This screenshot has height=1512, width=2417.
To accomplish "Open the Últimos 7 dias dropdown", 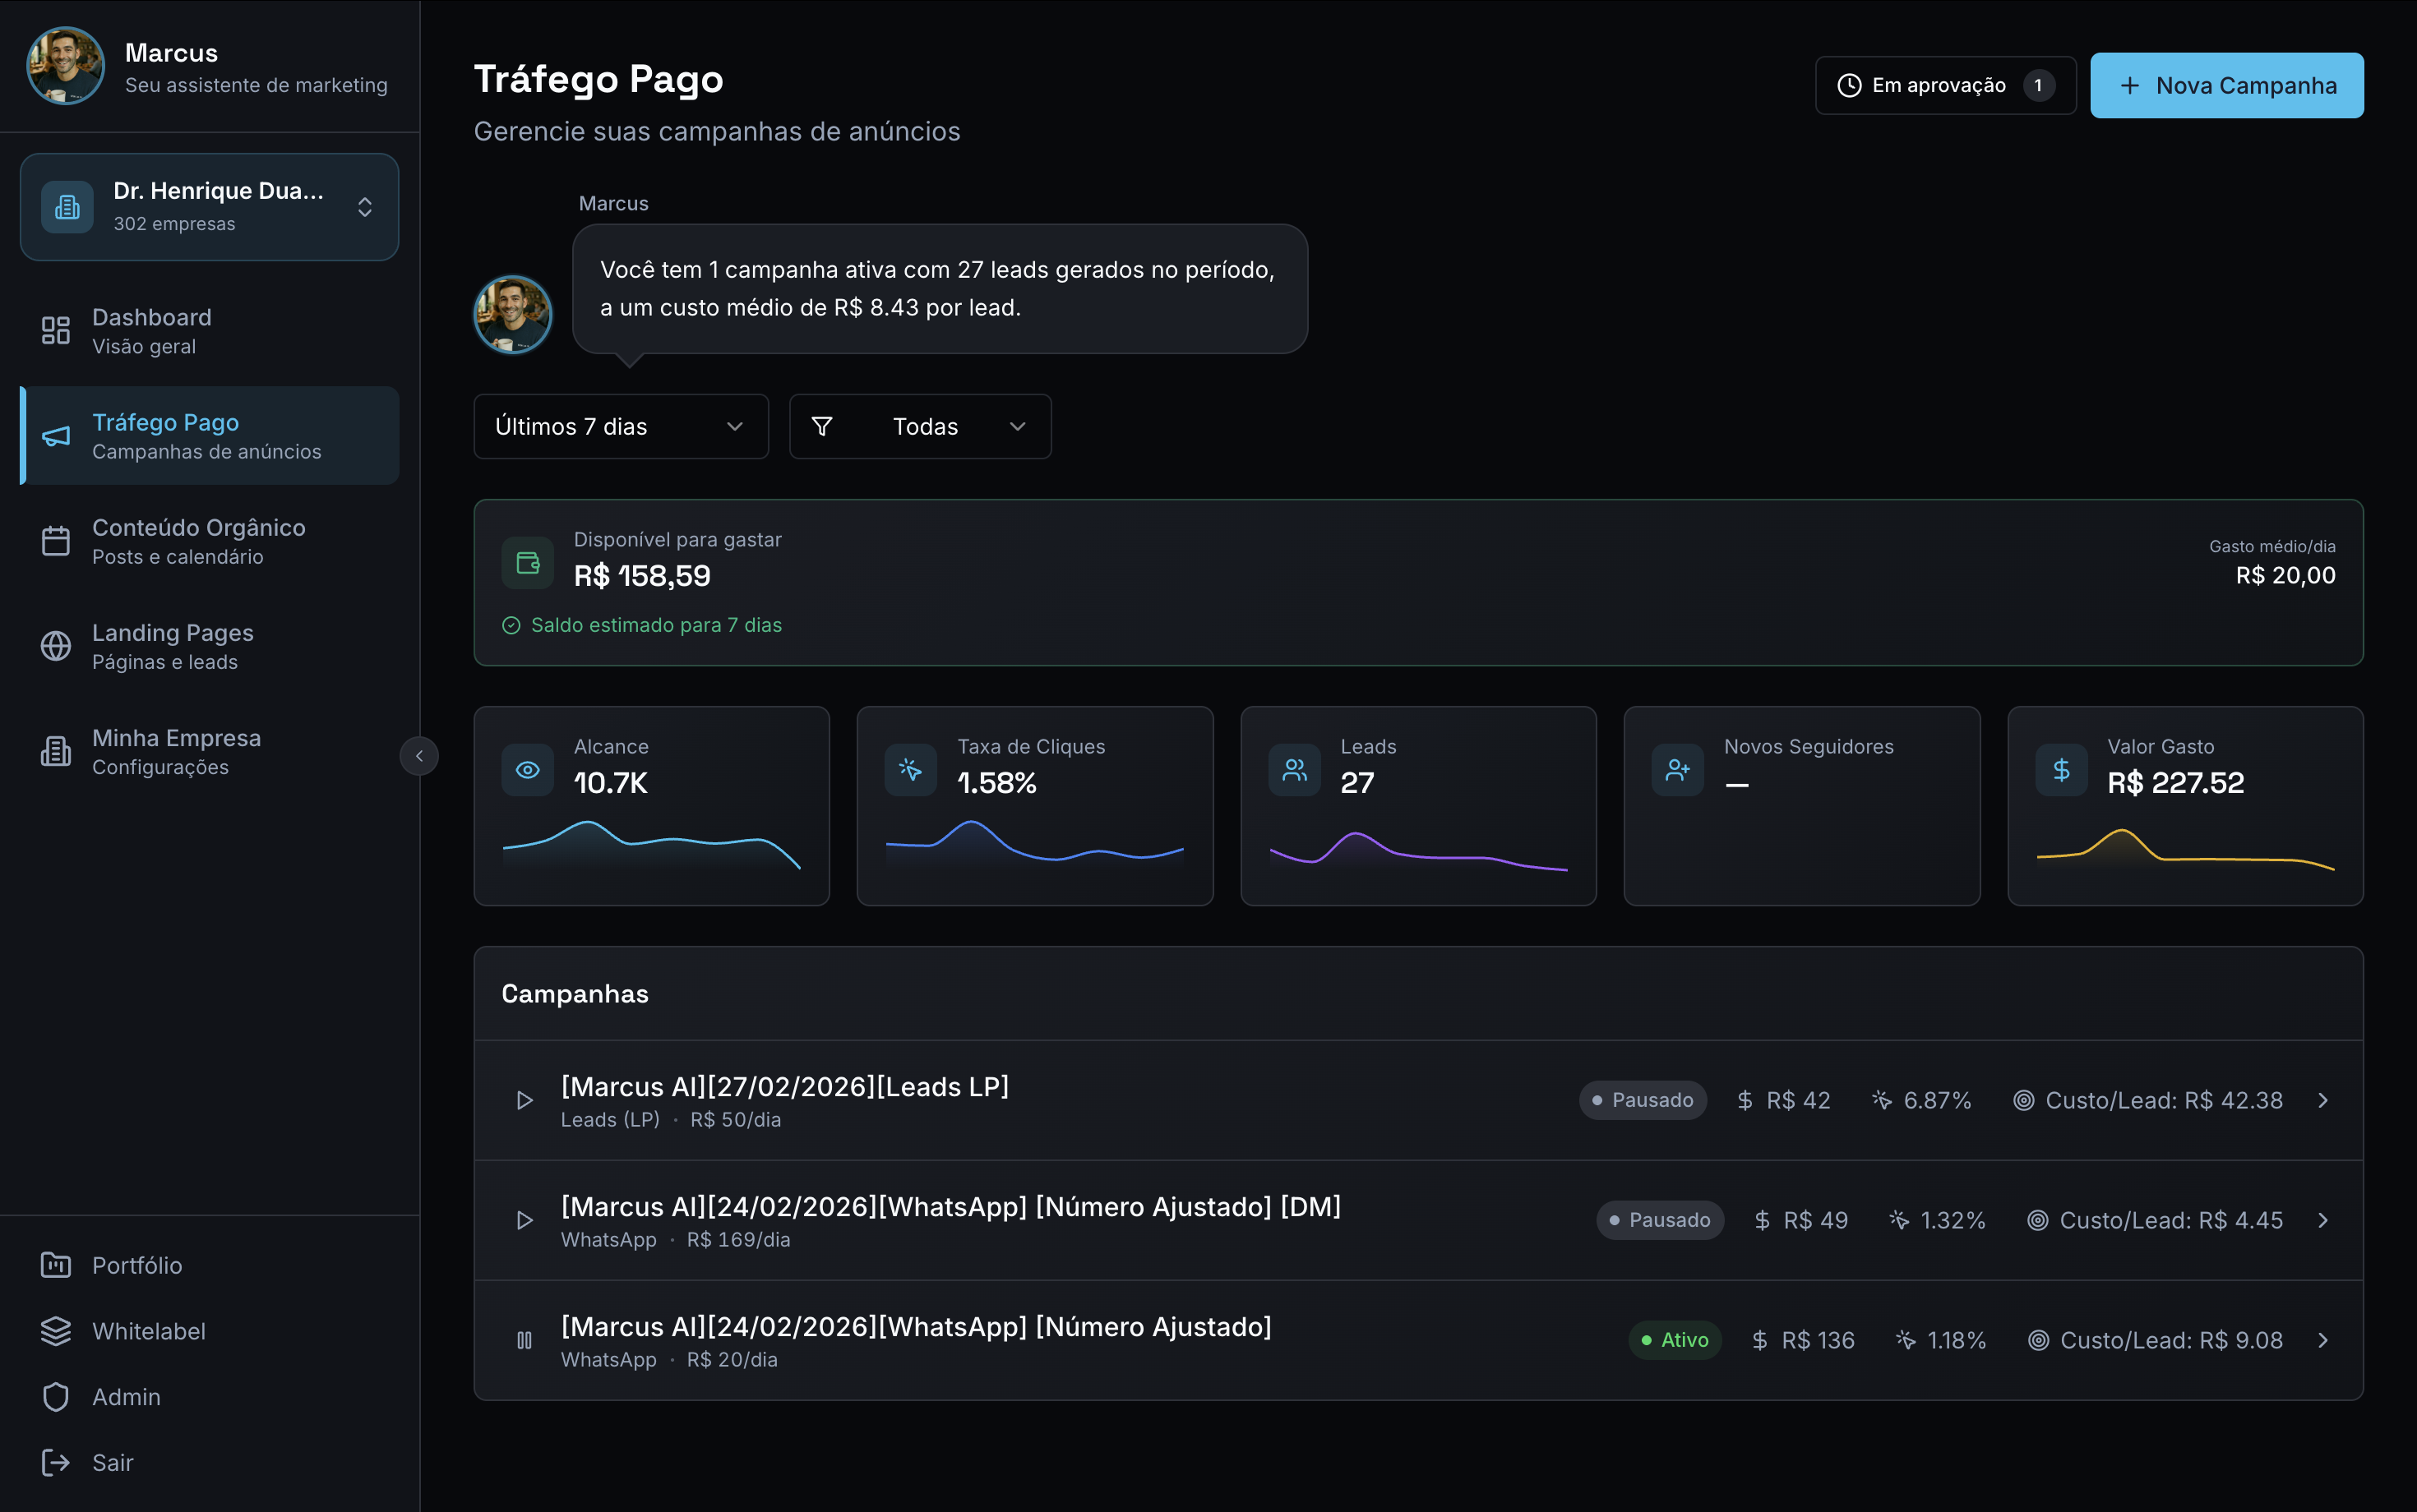I will pyautogui.click(x=620, y=426).
